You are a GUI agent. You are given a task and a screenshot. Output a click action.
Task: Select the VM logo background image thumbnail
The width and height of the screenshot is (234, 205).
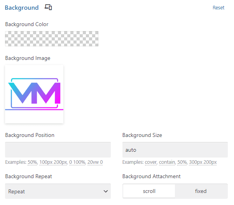[34, 94]
